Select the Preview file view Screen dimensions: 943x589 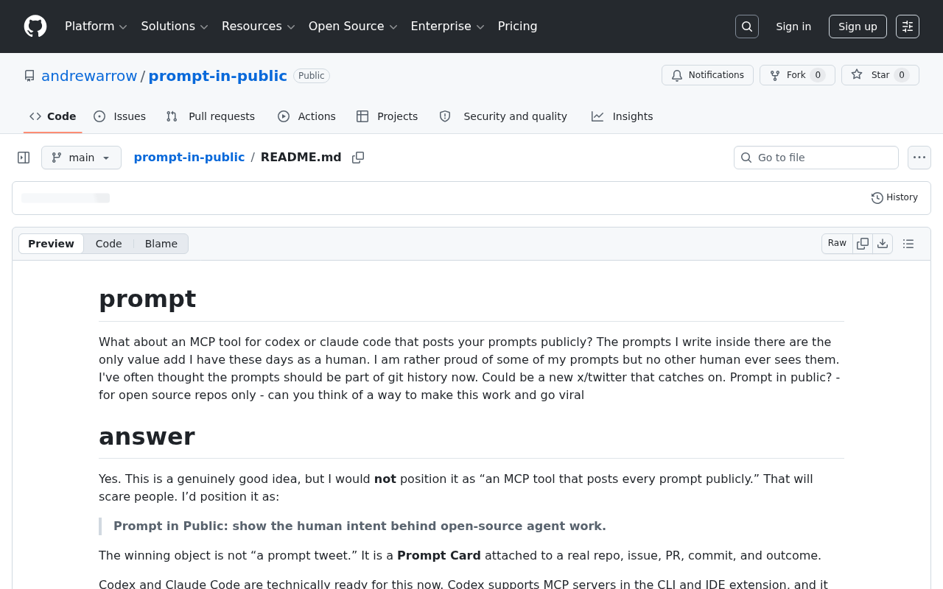[52, 244]
